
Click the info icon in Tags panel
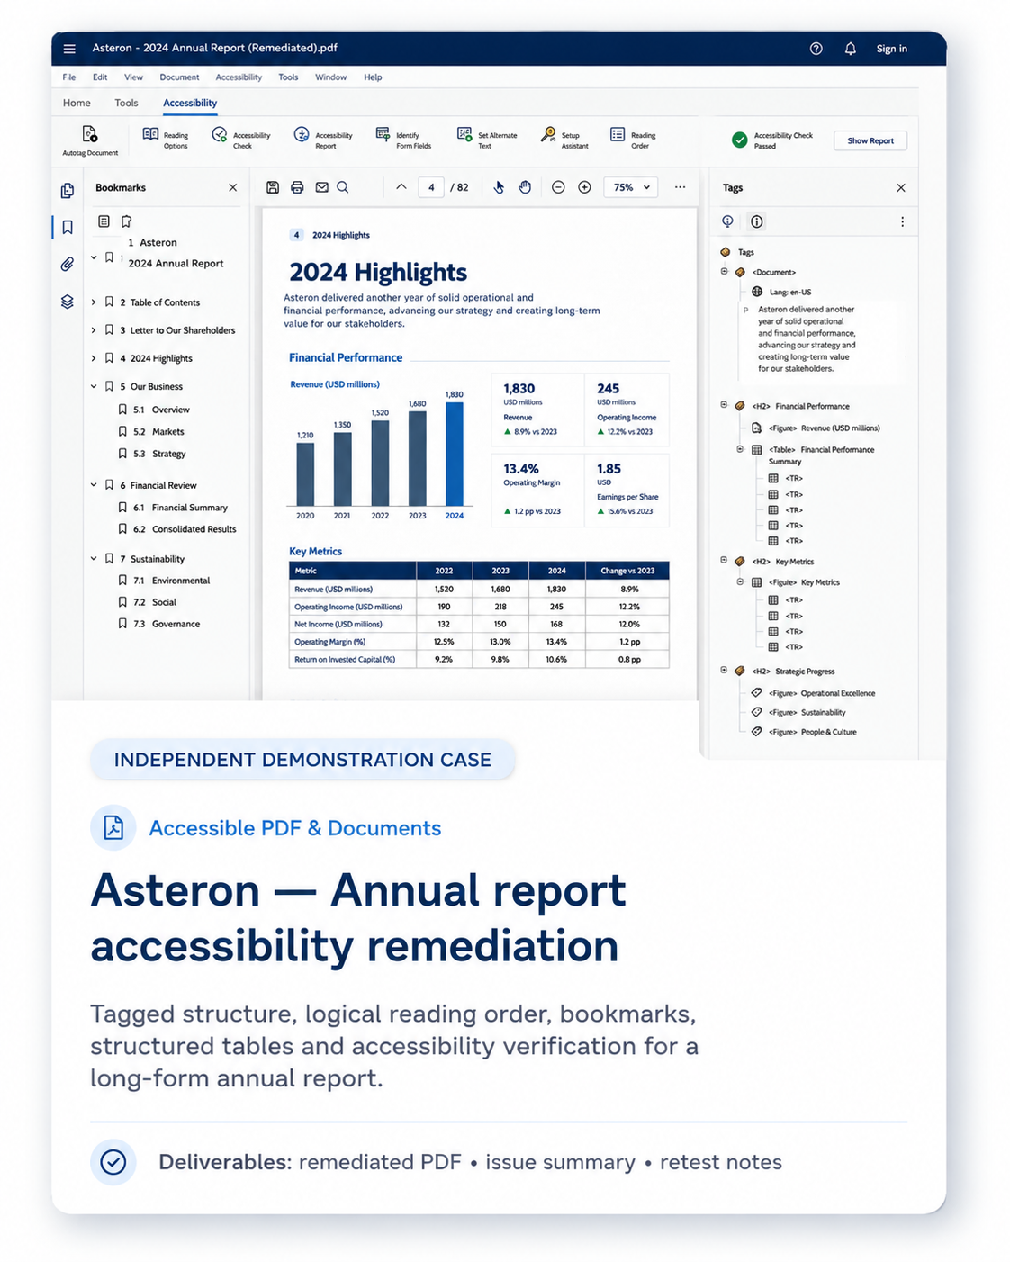(x=757, y=221)
